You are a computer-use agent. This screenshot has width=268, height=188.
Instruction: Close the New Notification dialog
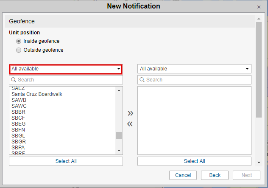pos(259,7)
